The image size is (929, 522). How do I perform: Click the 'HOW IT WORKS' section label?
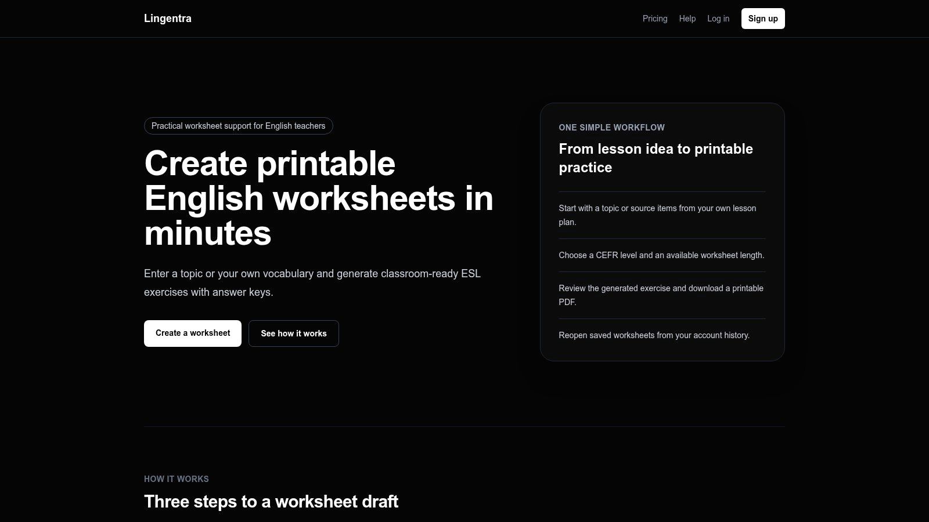177,479
